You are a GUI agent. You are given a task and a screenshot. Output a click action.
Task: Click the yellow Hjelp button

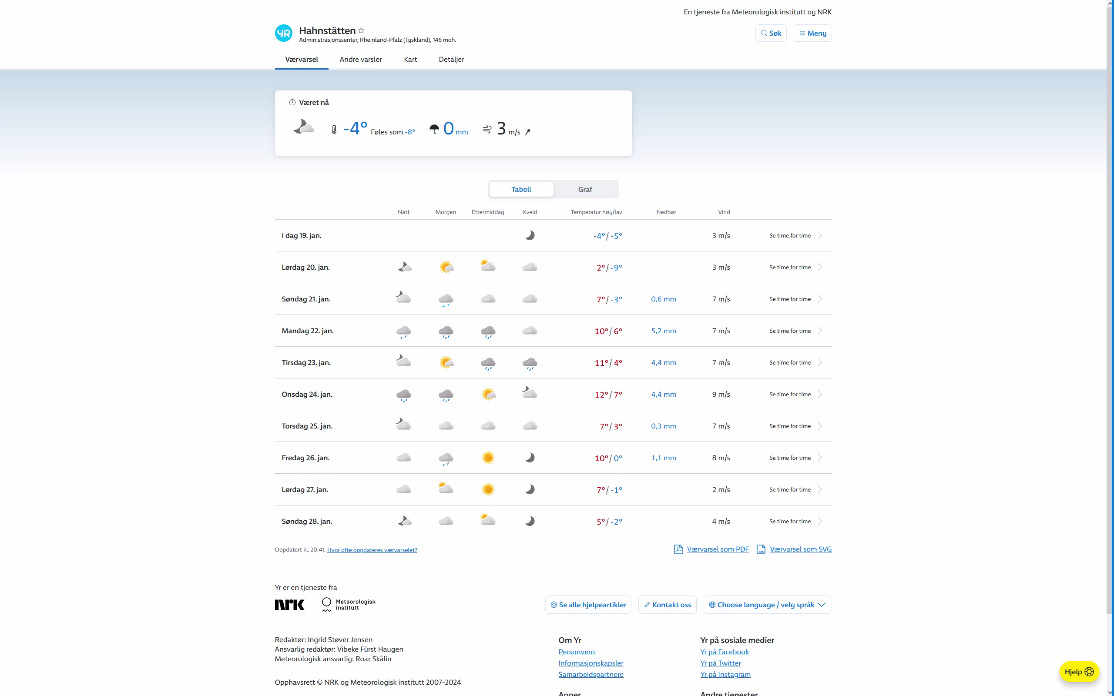1079,672
